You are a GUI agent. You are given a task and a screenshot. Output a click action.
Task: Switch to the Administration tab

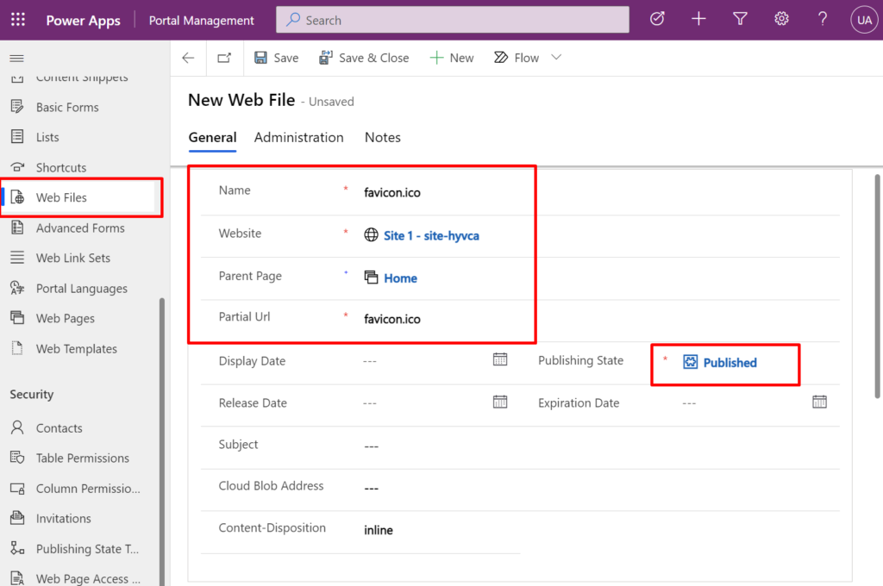point(298,137)
